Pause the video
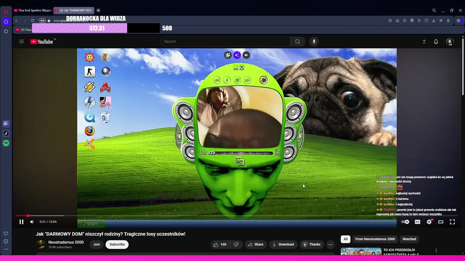Screen dimensions: 465x261 pos(21,222)
